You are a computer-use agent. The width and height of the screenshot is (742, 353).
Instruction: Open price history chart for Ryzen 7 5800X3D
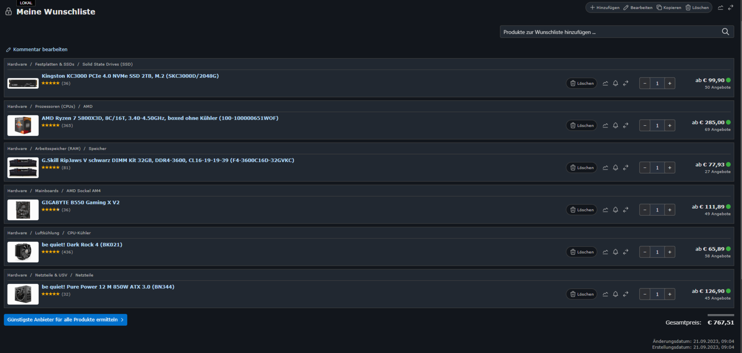pyautogui.click(x=605, y=126)
